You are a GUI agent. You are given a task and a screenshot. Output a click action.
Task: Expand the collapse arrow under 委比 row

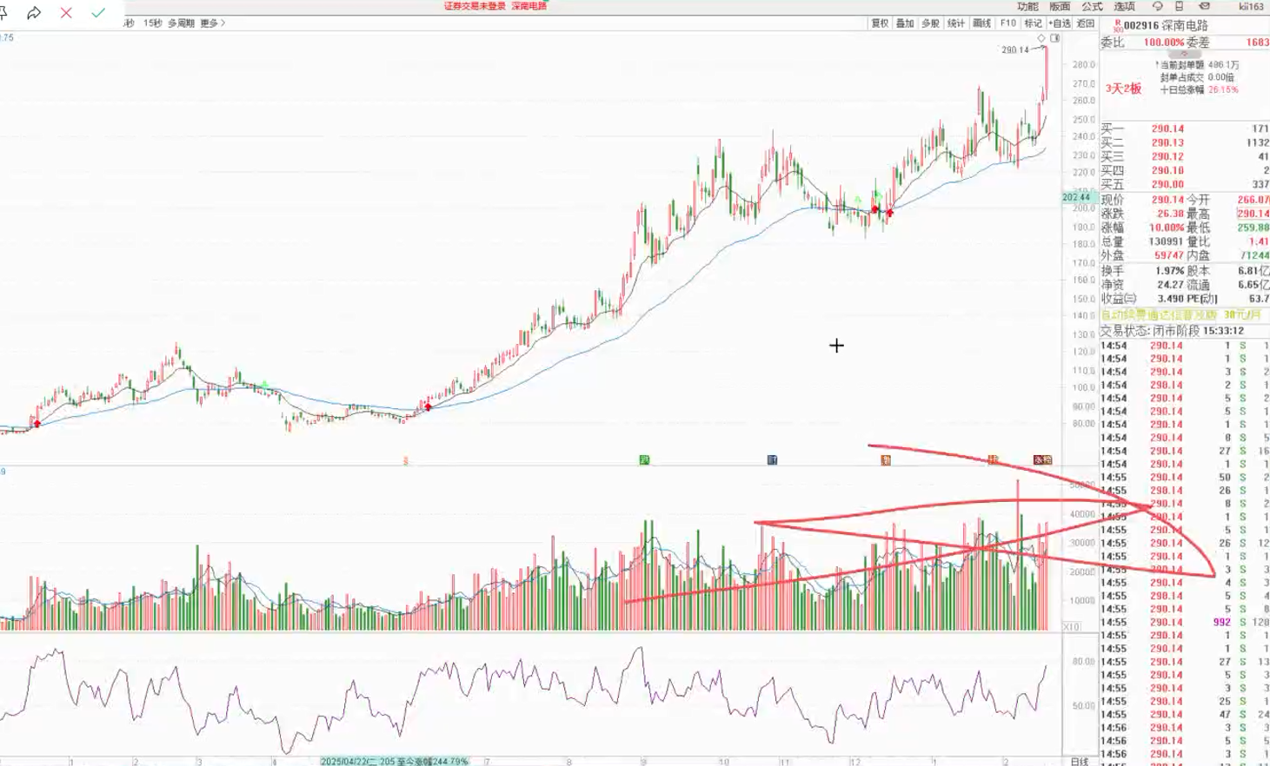click(1184, 54)
